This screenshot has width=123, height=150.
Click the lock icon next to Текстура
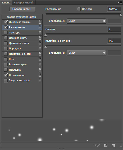coord(40,33)
